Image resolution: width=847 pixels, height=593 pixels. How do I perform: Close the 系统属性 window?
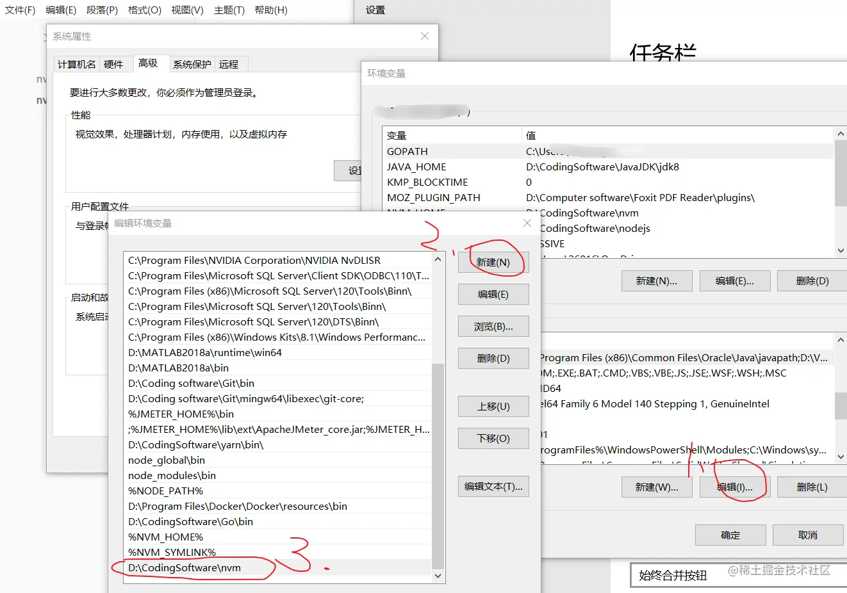pyautogui.click(x=425, y=36)
